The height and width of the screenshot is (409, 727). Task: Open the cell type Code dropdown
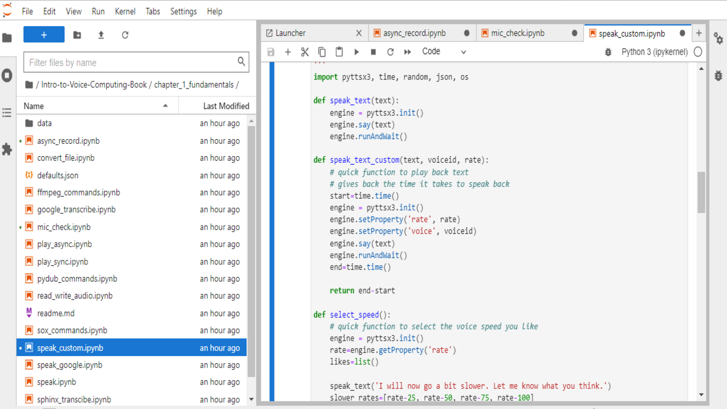coord(444,52)
